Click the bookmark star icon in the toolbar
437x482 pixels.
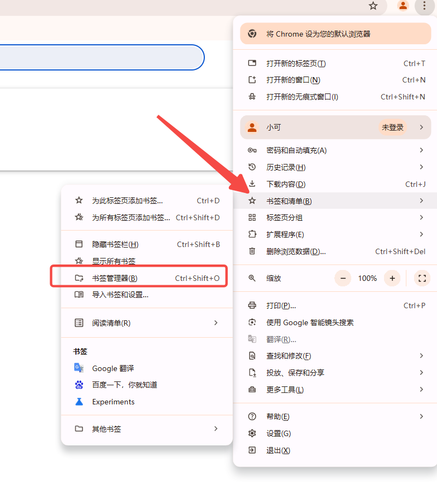(x=373, y=5)
